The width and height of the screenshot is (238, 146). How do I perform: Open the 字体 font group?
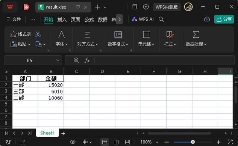(x=61, y=39)
